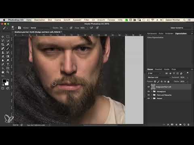Hide the Form und Retusche group
194x145 pixels.
click(x=149, y=95)
